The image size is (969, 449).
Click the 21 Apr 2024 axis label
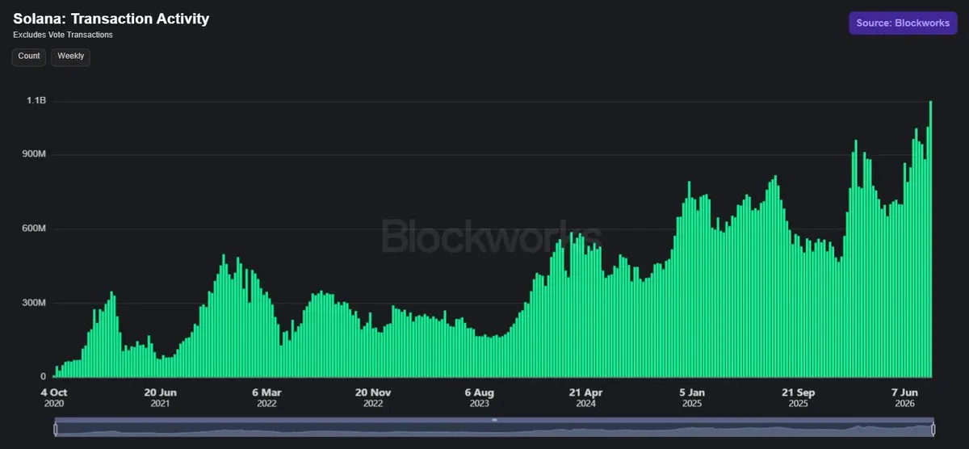pos(585,397)
